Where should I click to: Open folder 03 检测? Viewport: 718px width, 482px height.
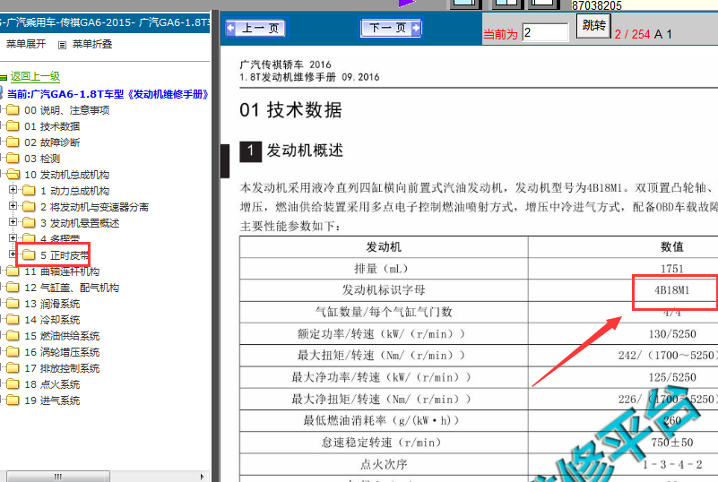(42, 159)
